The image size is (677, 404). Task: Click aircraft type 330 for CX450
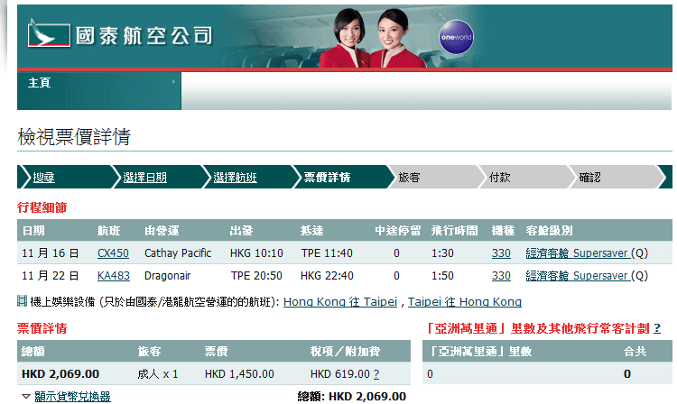[x=501, y=253]
